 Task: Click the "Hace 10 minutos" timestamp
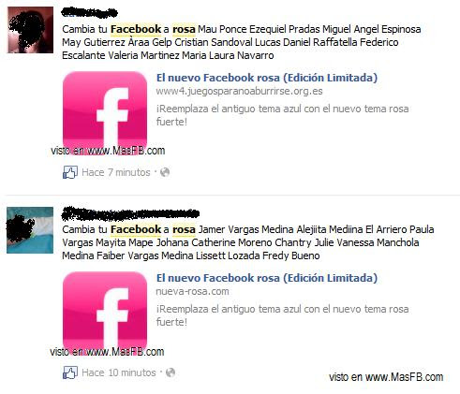click(x=119, y=372)
